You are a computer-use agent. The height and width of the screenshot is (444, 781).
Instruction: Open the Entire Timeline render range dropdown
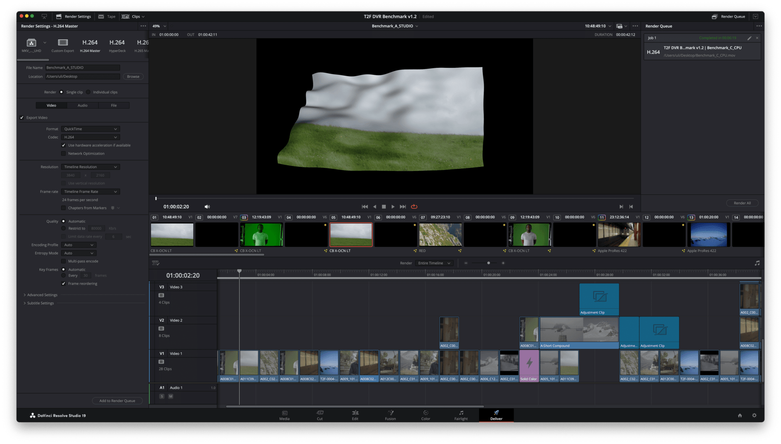tap(434, 263)
